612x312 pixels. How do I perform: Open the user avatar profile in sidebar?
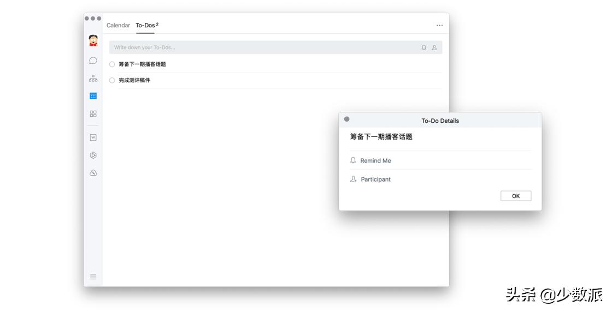(x=93, y=40)
